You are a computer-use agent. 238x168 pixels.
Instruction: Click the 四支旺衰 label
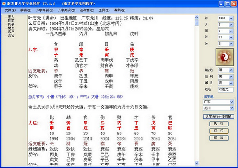pyautogui.click(x=38, y=71)
